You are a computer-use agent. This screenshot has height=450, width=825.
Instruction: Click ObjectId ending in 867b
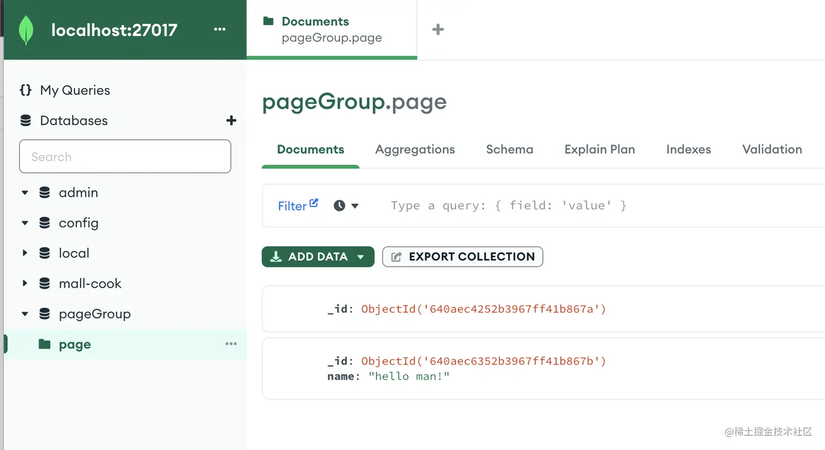click(483, 361)
